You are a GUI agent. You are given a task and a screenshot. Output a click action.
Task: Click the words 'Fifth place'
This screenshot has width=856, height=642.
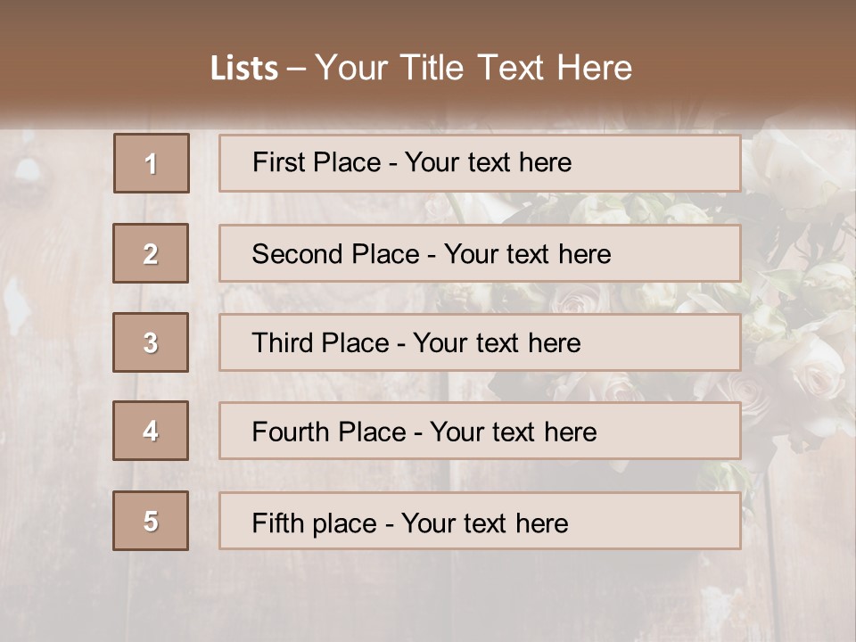[x=315, y=523]
